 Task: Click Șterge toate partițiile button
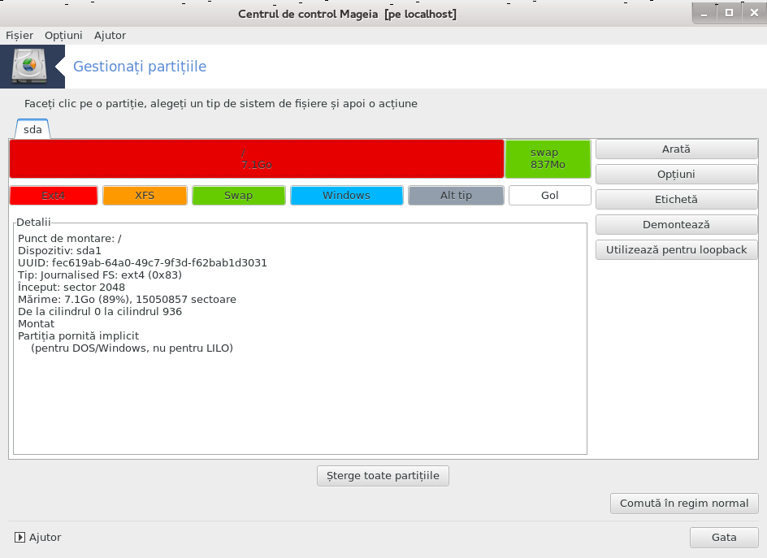[x=383, y=476]
